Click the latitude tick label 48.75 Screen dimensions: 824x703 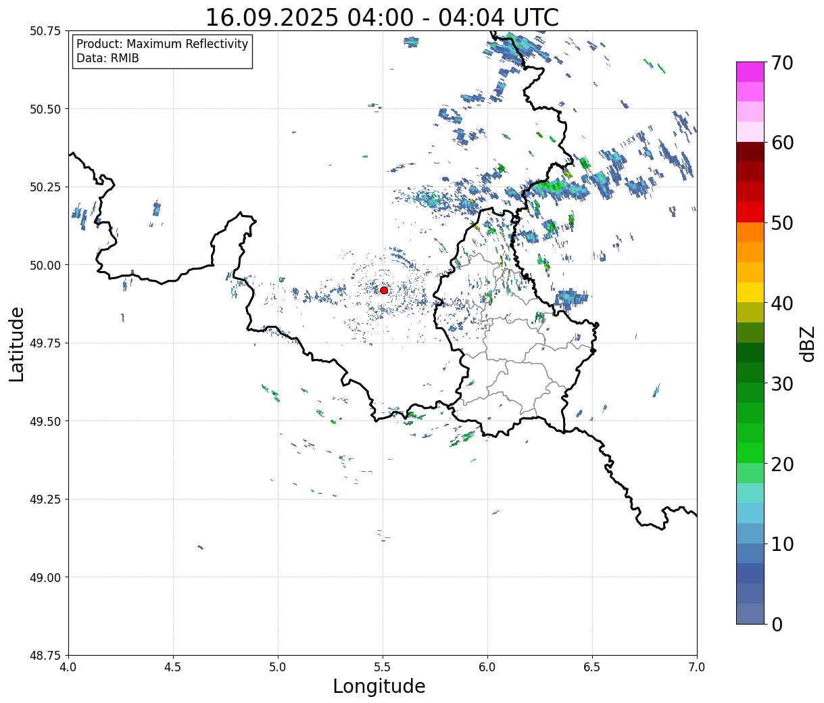pyautogui.click(x=45, y=656)
